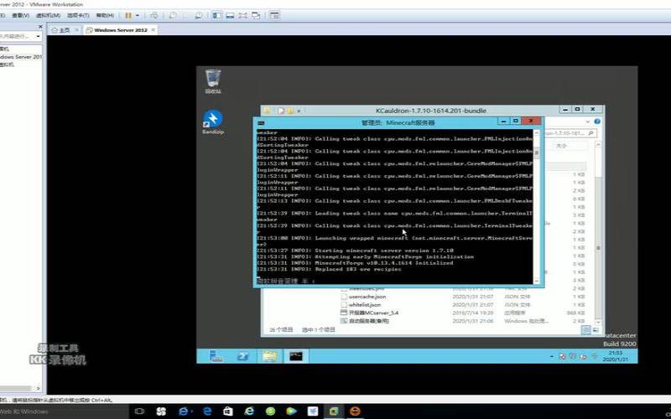This screenshot has height=419, width=671.
Task: Click the Server Manager icon in the VM taskbar
Action: pyautogui.click(x=216, y=355)
